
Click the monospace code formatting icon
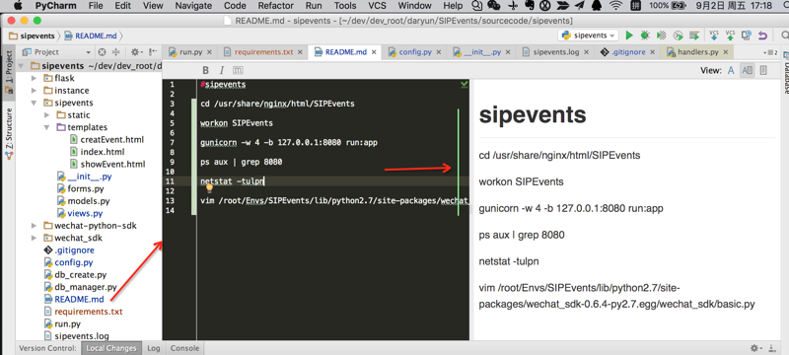click(x=238, y=70)
